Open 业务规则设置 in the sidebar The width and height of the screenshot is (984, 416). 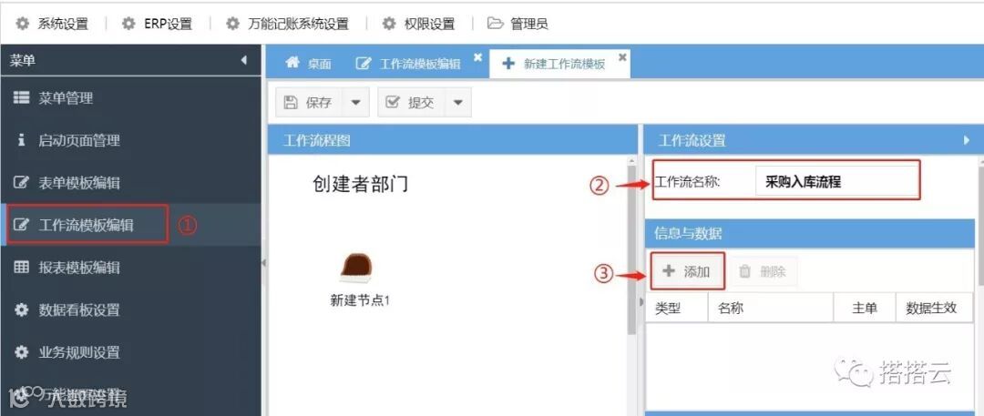click(x=130, y=352)
